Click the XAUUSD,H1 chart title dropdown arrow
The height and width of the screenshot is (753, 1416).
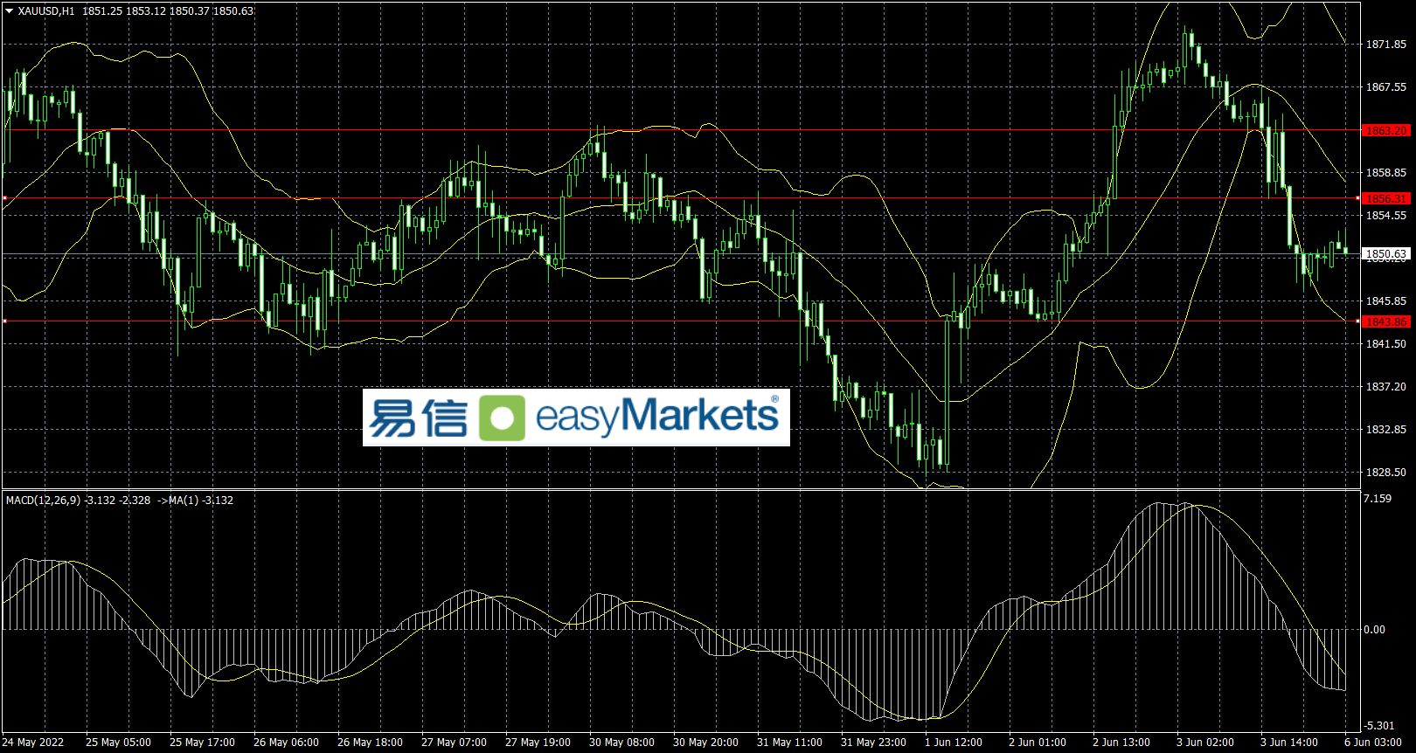coord(9,10)
